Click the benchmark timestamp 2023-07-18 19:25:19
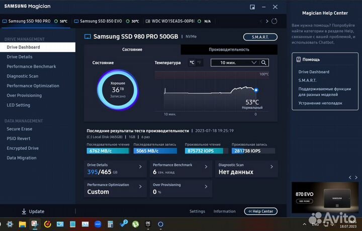This screenshot has height=231, width=362. click(x=214, y=131)
